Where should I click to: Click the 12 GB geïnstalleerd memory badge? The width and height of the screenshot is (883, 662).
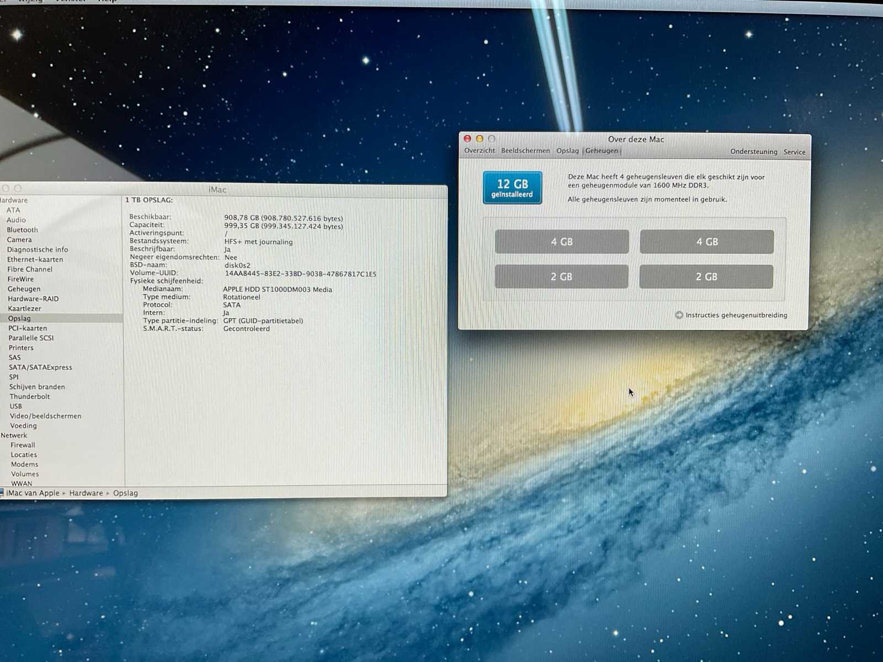click(512, 188)
